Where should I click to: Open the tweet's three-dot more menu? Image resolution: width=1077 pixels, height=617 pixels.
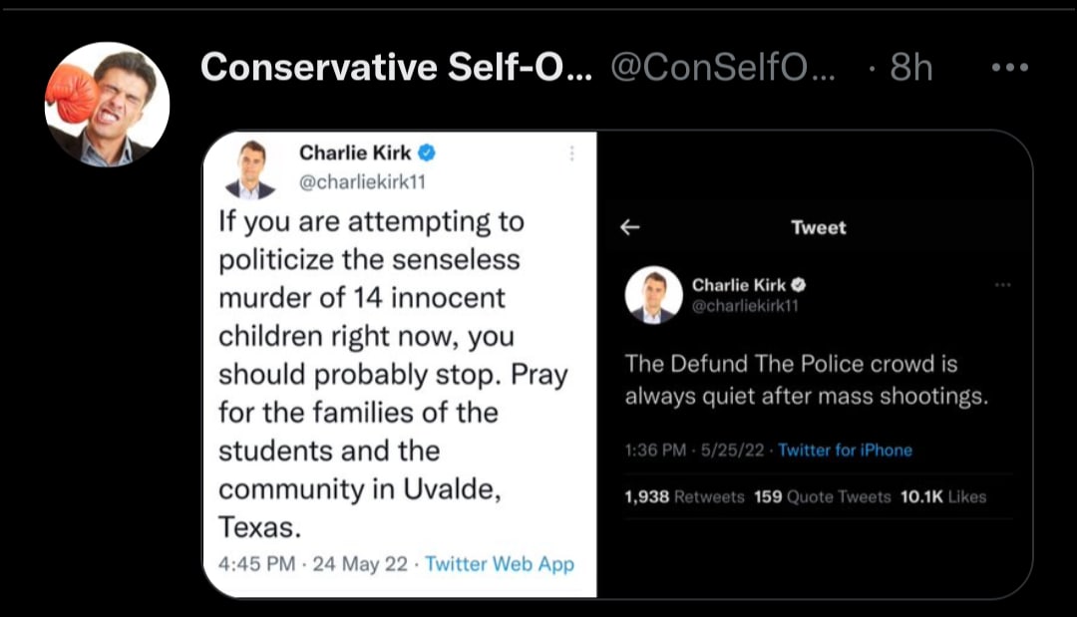tap(1008, 68)
